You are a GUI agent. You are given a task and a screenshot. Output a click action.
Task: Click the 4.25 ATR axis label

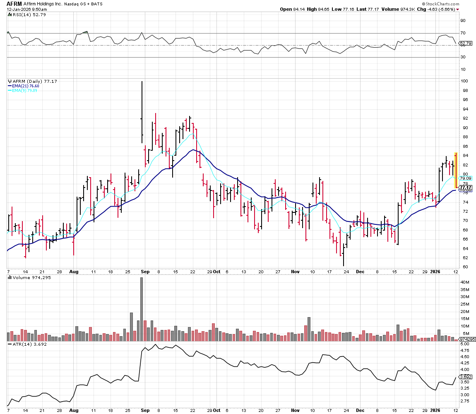(x=465, y=363)
